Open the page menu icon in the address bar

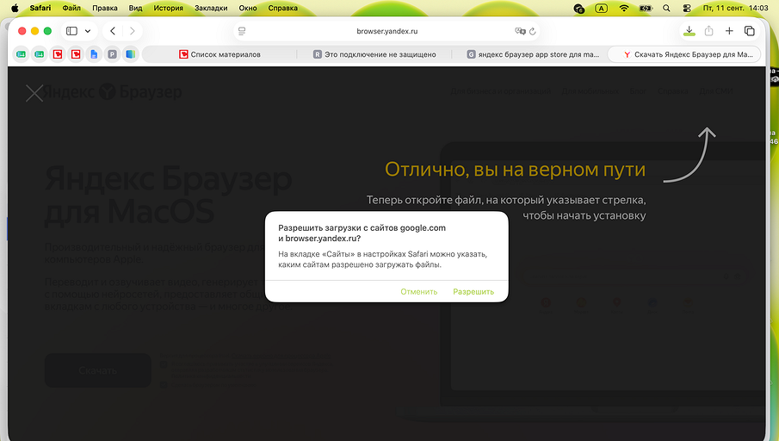[x=242, y=31]
